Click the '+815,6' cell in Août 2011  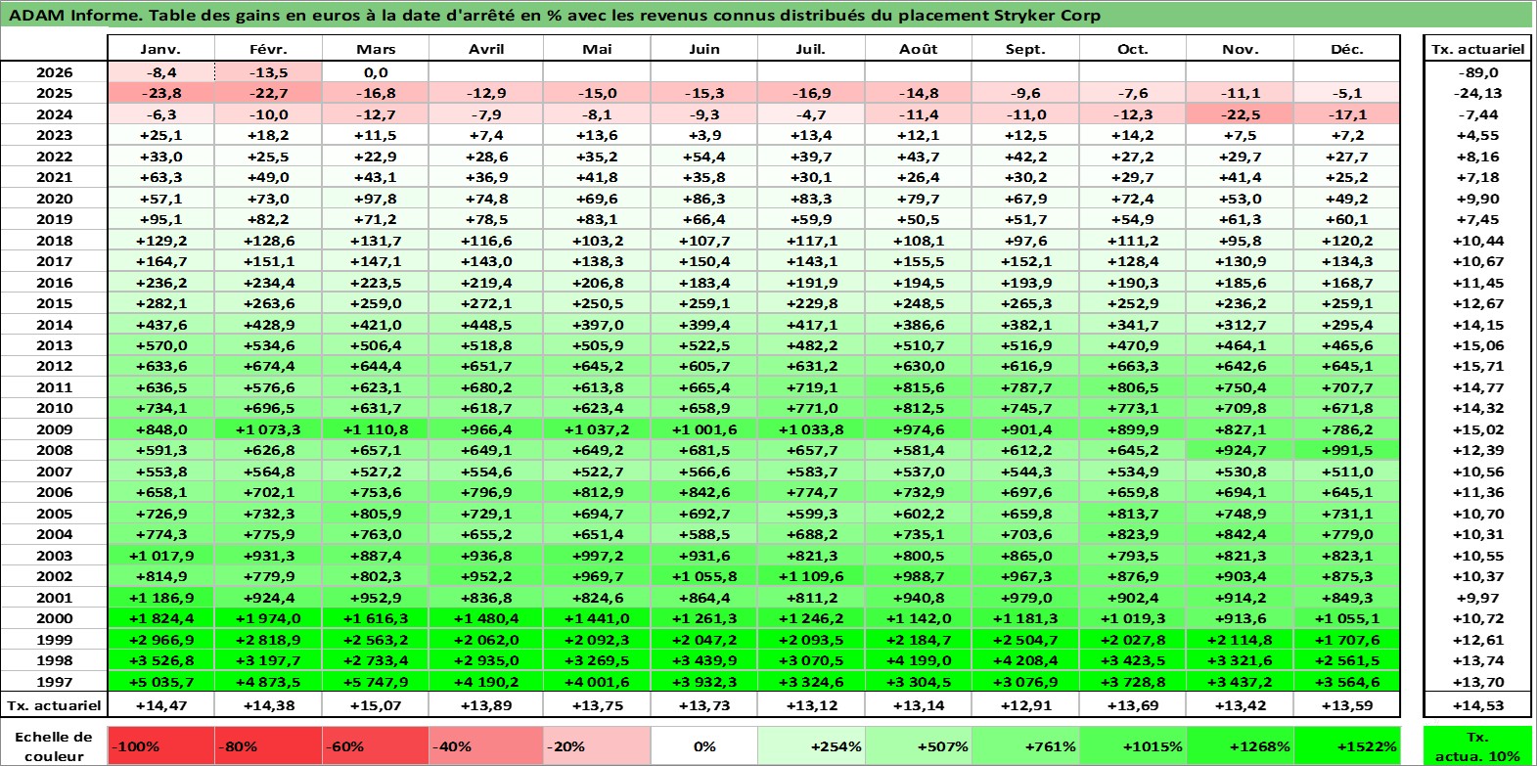click(918, 387)
